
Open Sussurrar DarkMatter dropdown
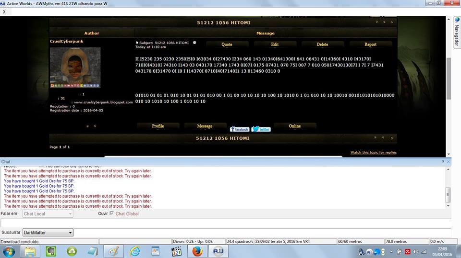(48, 233)
